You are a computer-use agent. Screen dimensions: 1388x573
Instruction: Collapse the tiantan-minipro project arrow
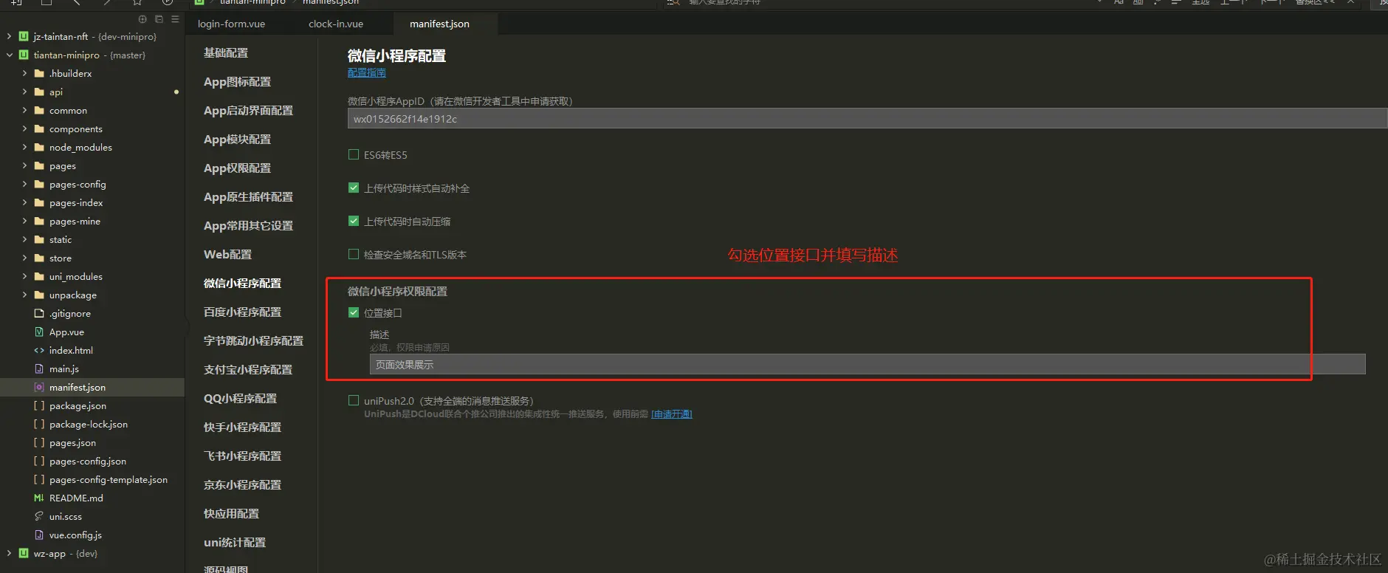coord(9,55)
